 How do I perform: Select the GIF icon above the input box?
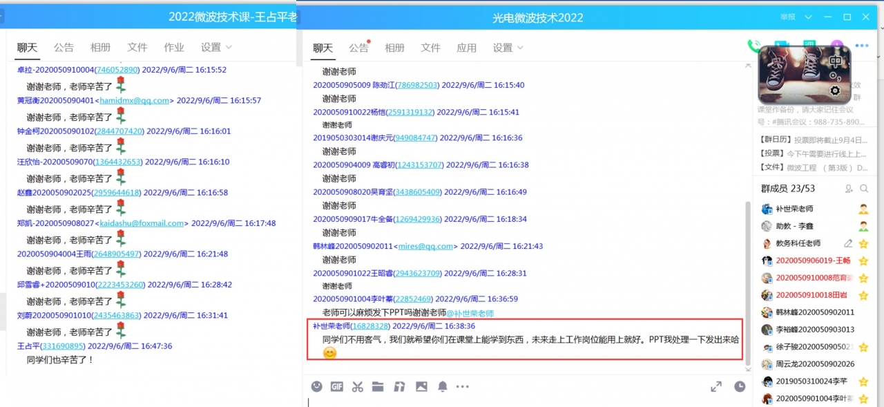[337, 387]
